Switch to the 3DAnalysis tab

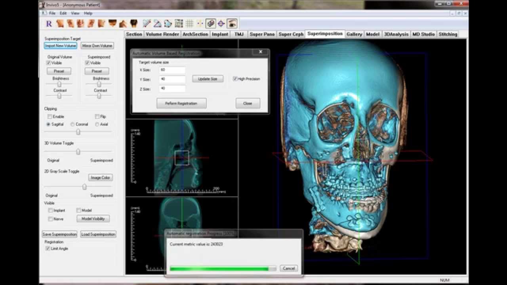click(x=396, y=34)
